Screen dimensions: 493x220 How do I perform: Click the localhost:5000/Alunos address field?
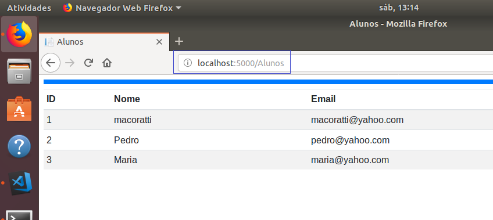(x=335, y=63)
